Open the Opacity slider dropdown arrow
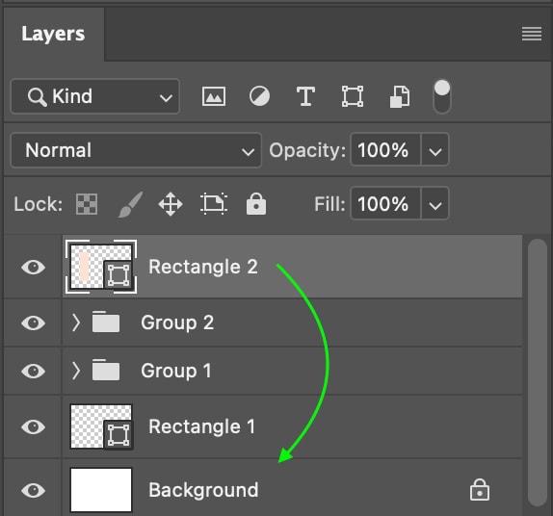The width and height of the screenshot is (553, 516). tap(435, 150)
